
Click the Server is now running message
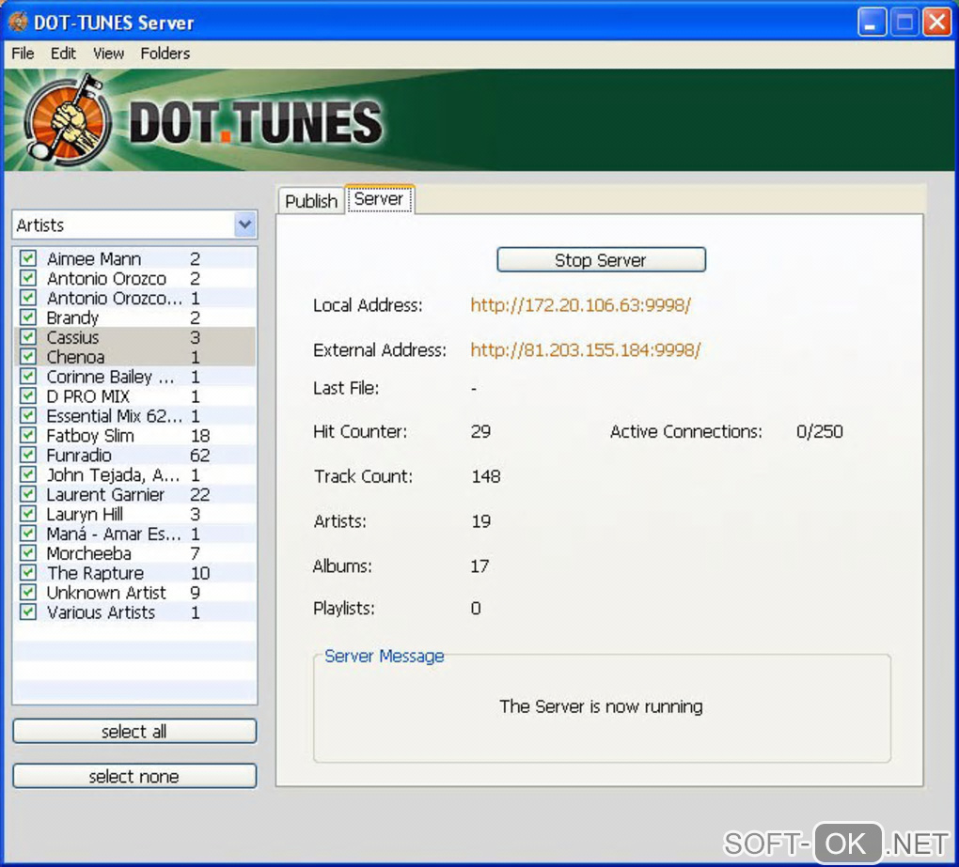coord(601,706)
